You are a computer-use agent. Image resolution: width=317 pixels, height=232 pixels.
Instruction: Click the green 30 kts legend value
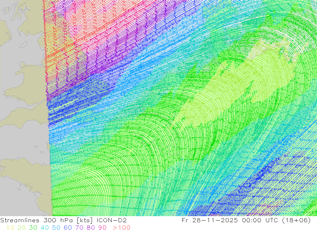[33, 228]
